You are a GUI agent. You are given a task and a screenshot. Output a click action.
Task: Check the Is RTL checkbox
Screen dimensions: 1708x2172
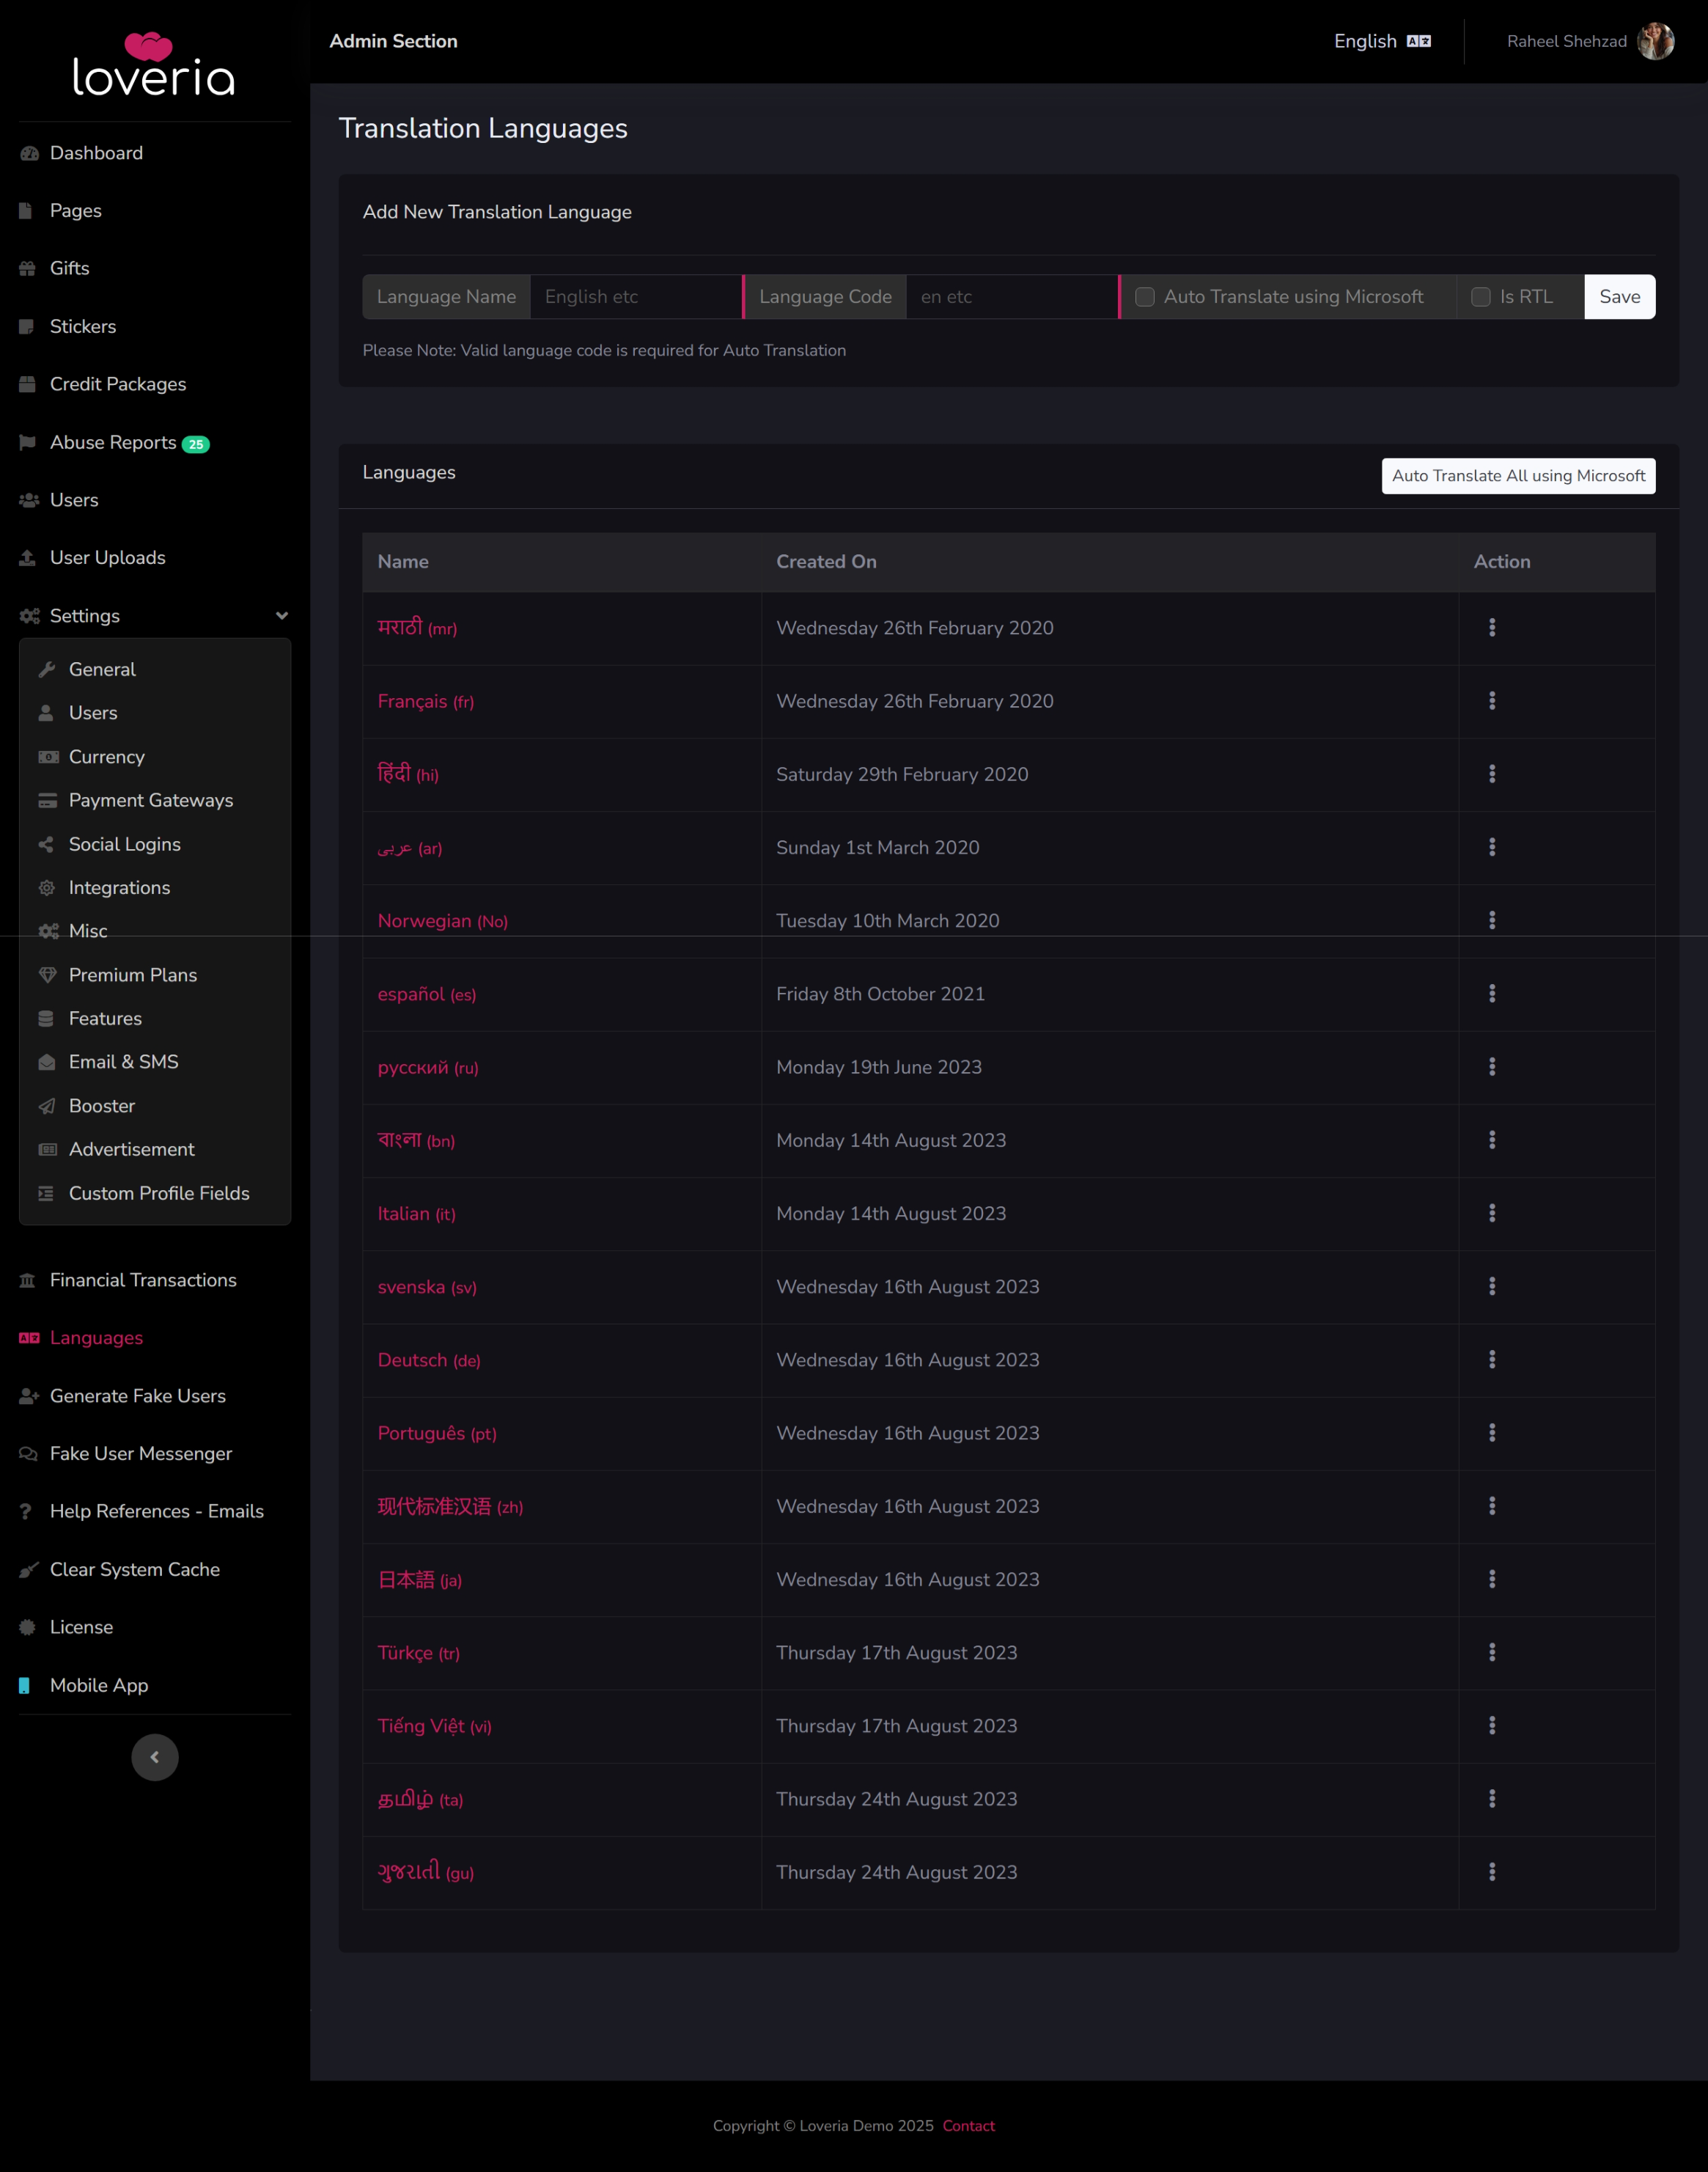tap(1481, 297)
